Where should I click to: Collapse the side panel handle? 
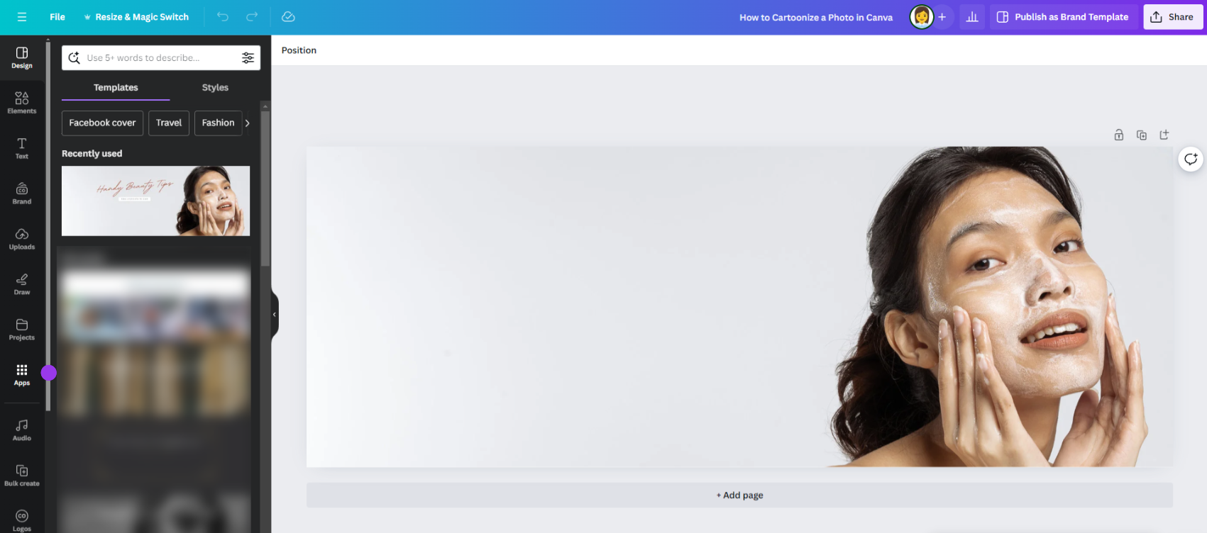coord(275,315)
